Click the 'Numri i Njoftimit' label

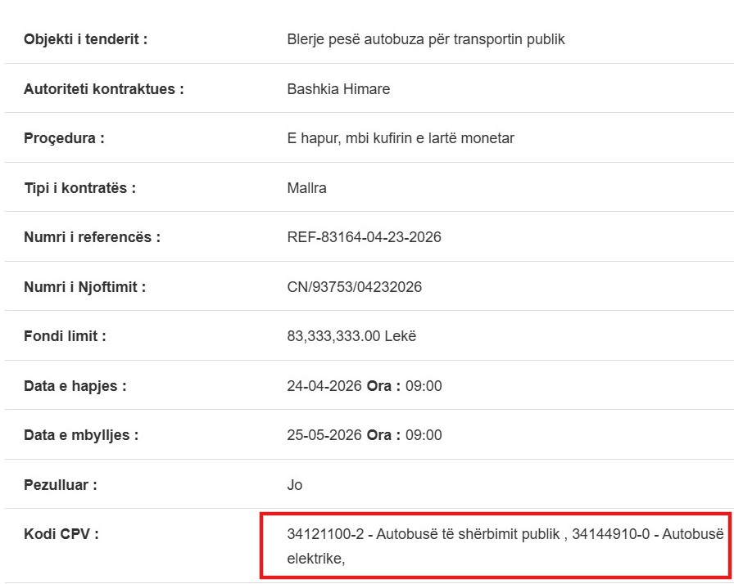[x=85, y=287]
